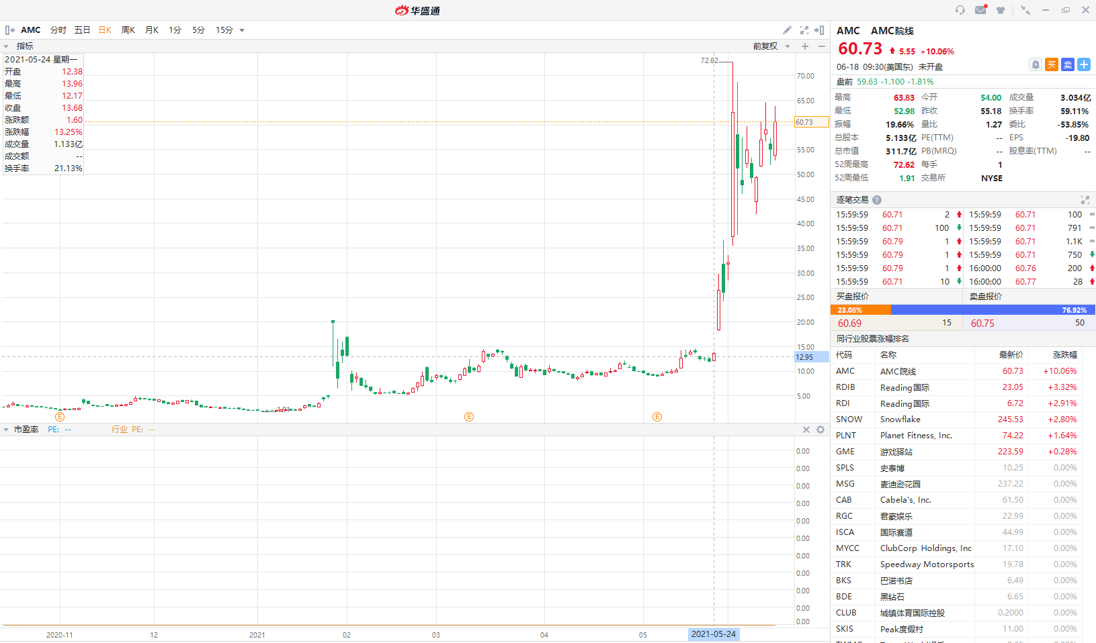
Task: Click the orange 23.08% buy-side bar
Action: [x=861, y=310]
